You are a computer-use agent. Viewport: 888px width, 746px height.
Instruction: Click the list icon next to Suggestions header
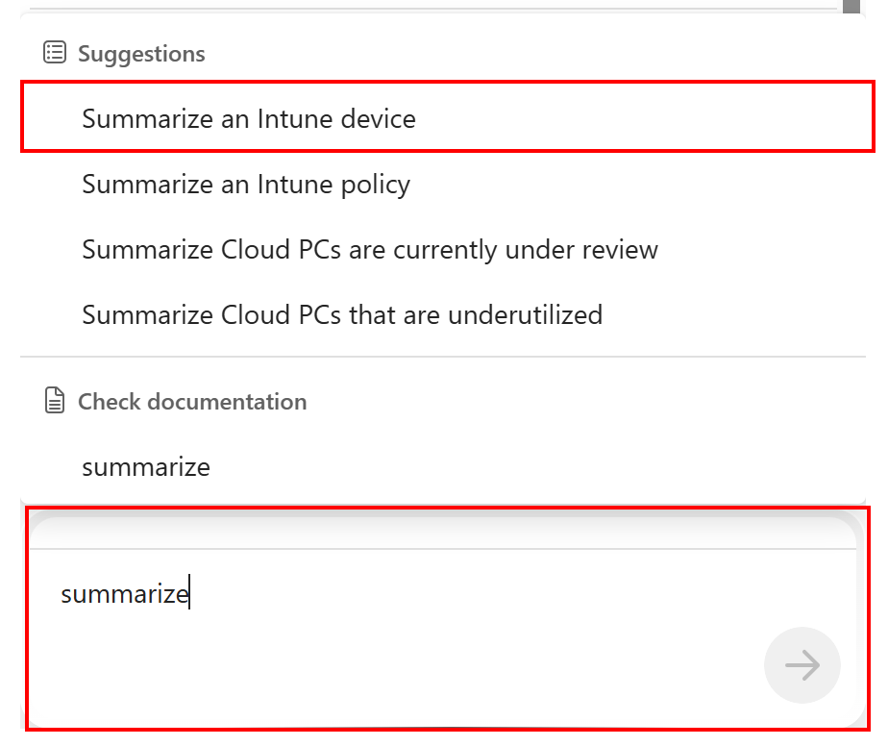pyautogui.click(x=55, y=53)
